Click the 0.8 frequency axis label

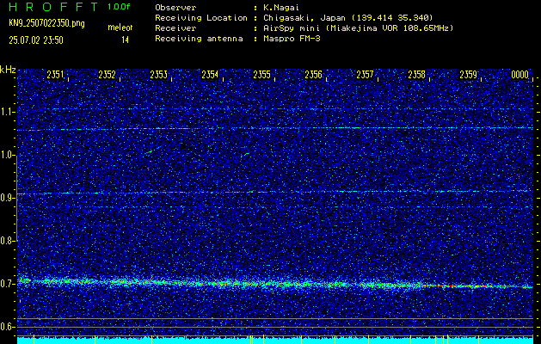click(7, 241)
